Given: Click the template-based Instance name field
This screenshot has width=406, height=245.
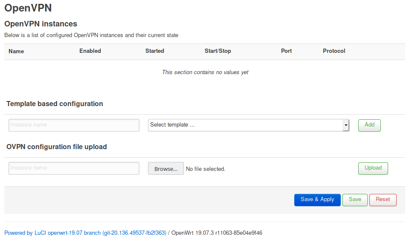Looking at the screenshot, I should coord(74,125).
